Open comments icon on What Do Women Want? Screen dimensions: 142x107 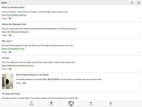click(10, 18)
